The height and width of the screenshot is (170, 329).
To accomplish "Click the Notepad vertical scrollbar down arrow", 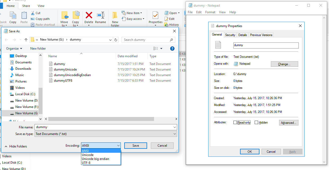I will (x=324, y=162).
